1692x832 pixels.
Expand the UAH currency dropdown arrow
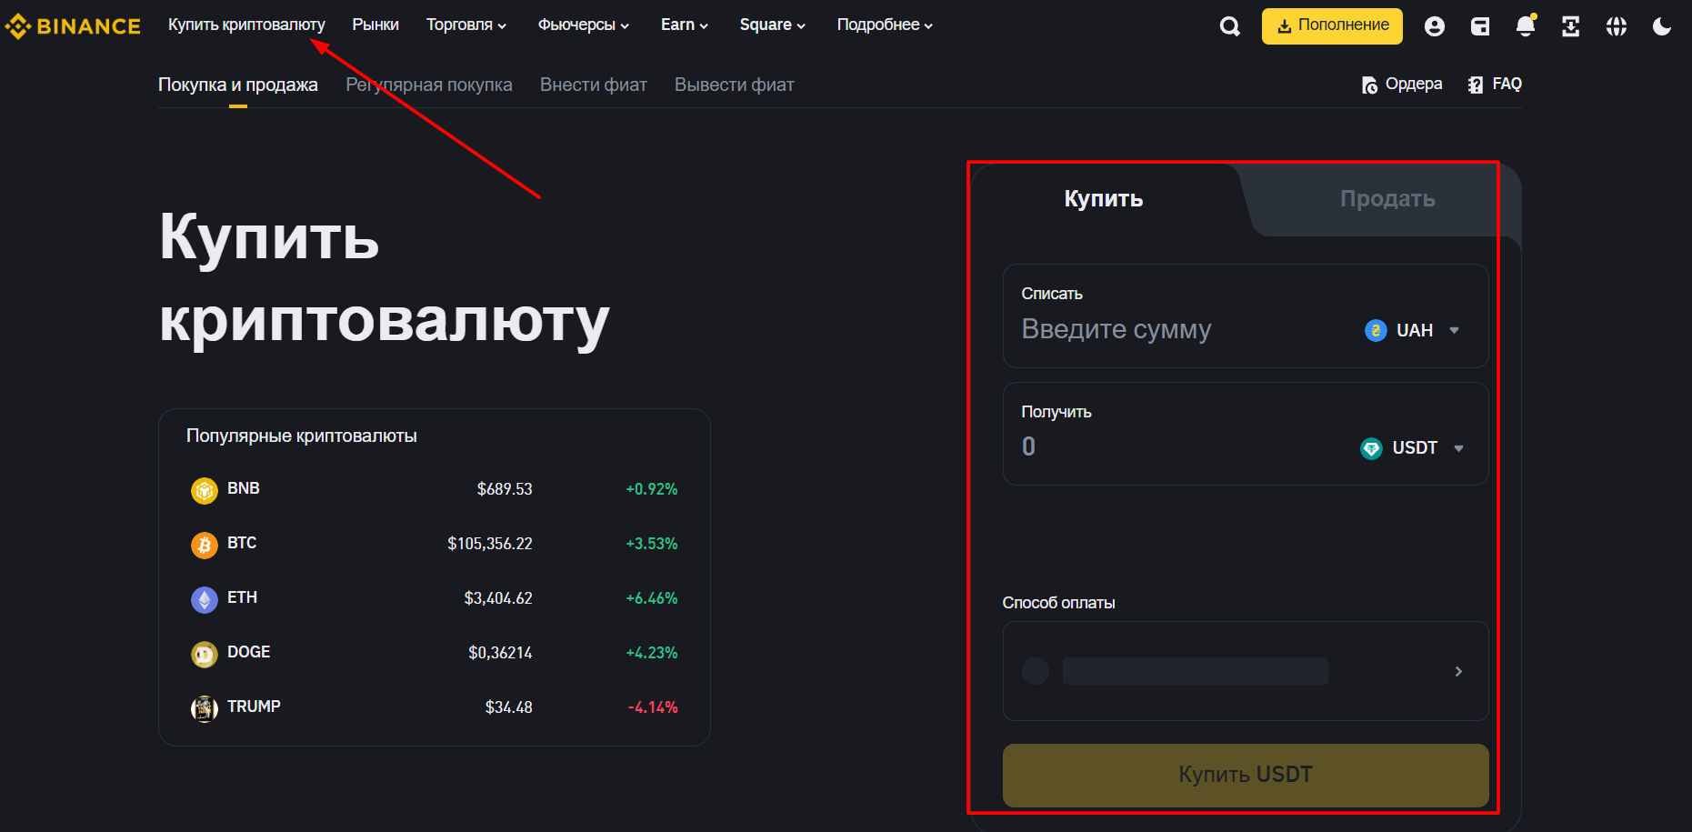click(1454, 330)
